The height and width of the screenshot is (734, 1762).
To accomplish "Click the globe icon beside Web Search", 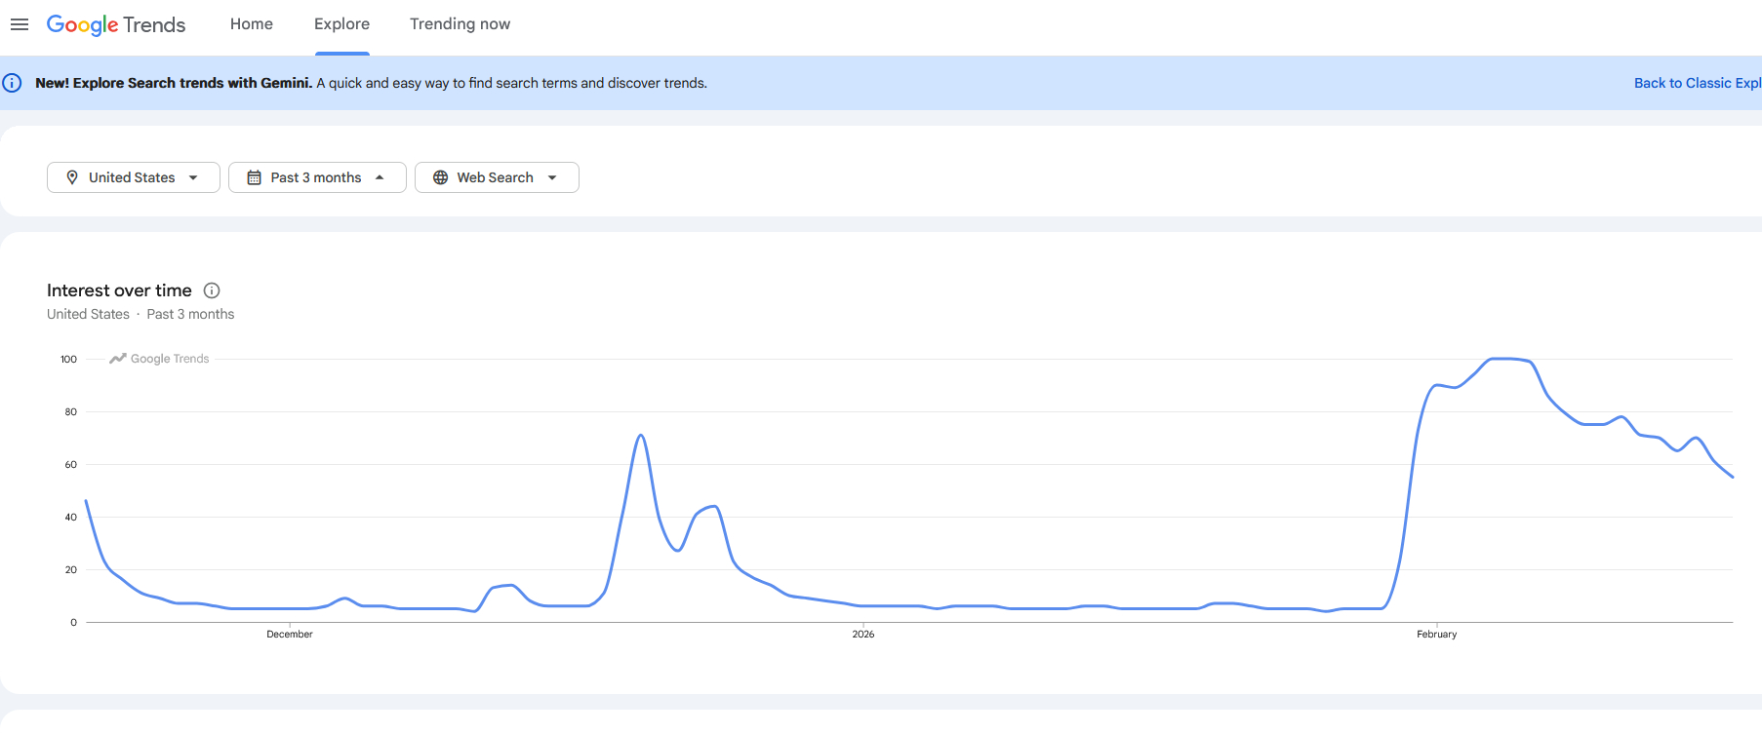I will coord(440,177).
